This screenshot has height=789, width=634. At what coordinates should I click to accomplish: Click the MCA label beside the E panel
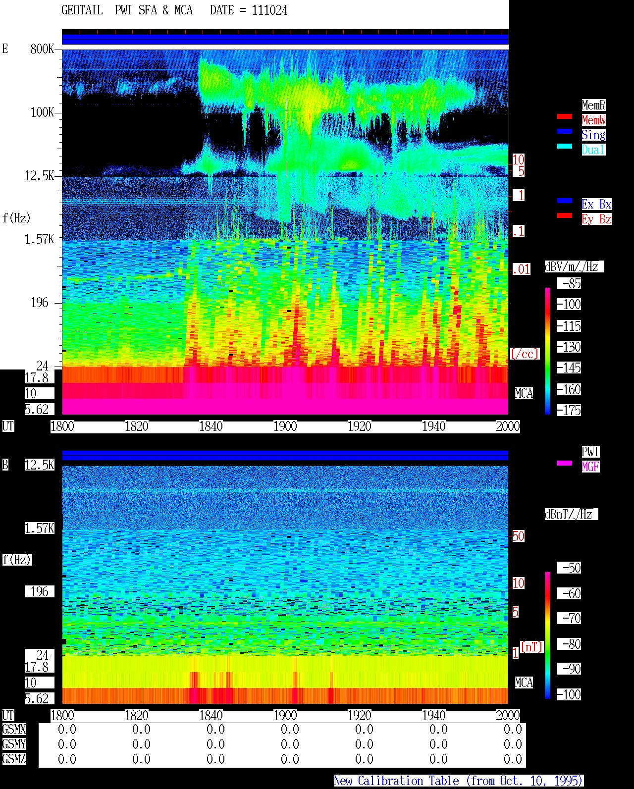point(524,394)
